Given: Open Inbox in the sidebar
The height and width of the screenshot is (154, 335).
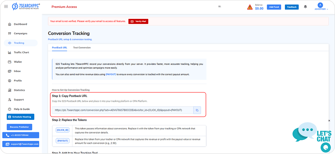Looking at the screenshot, I should pyautogui.click(x=17, y=71).
